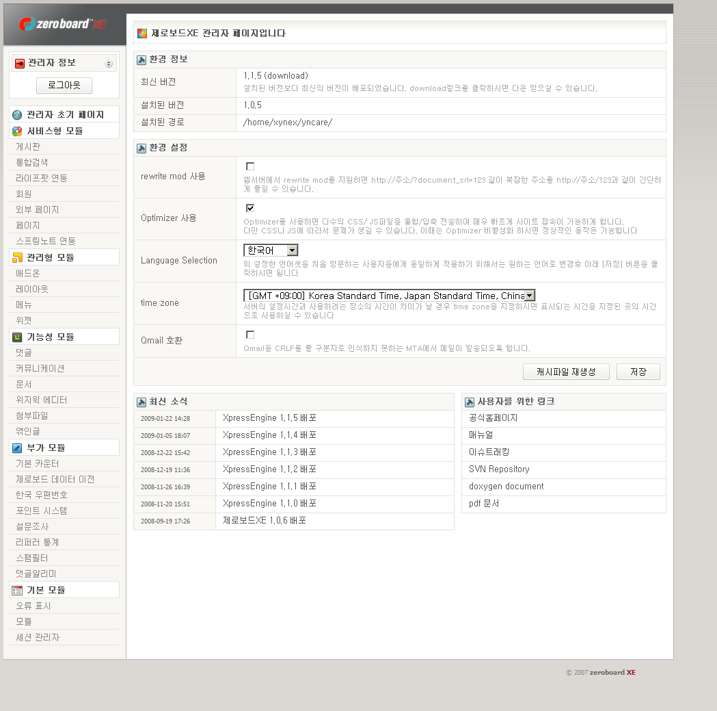Open the 공식홈페이지 link
The image size is (717, 711).
pos(493,418)
